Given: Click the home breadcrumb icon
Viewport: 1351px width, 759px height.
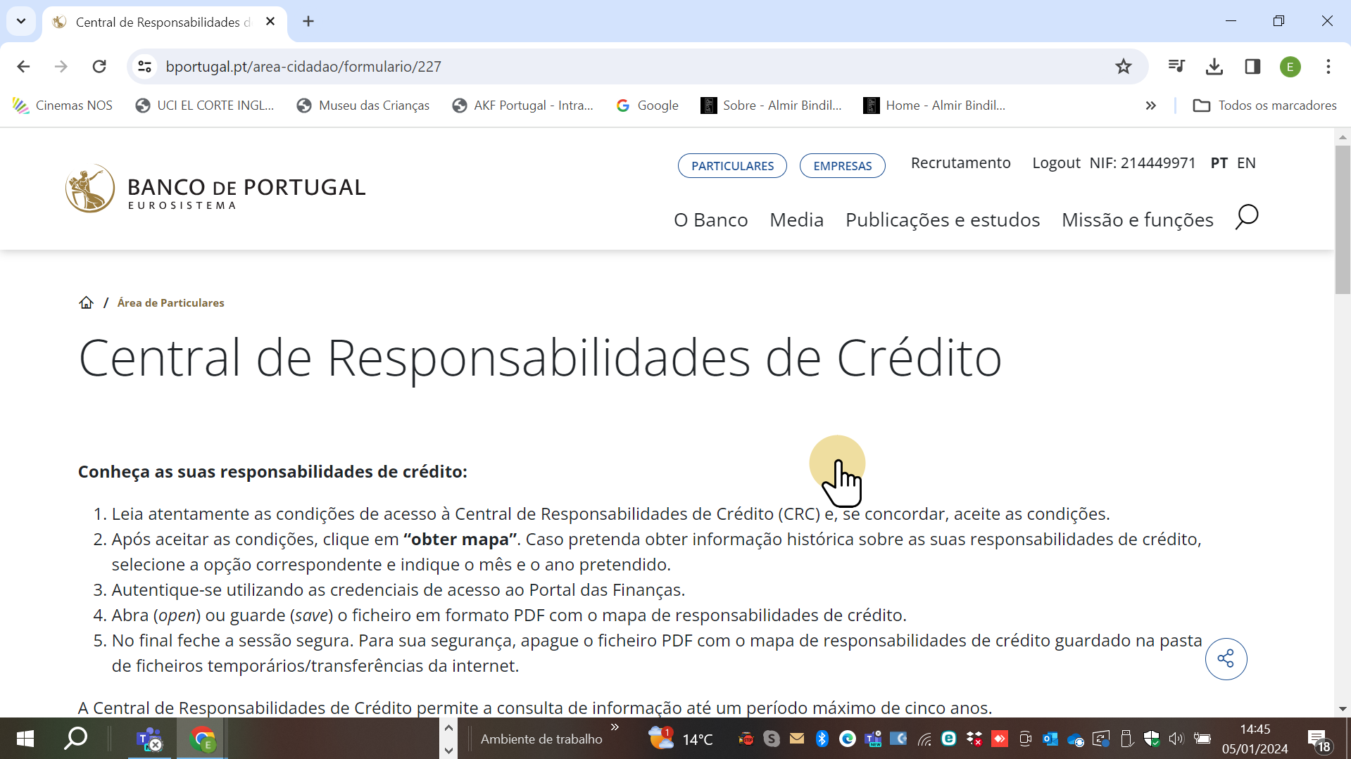Looking at the screenshot, I should point(86,302).
